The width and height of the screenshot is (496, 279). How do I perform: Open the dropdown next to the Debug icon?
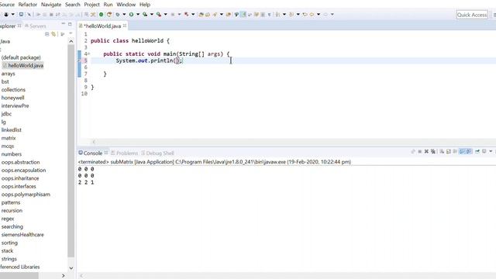point(124,14)
